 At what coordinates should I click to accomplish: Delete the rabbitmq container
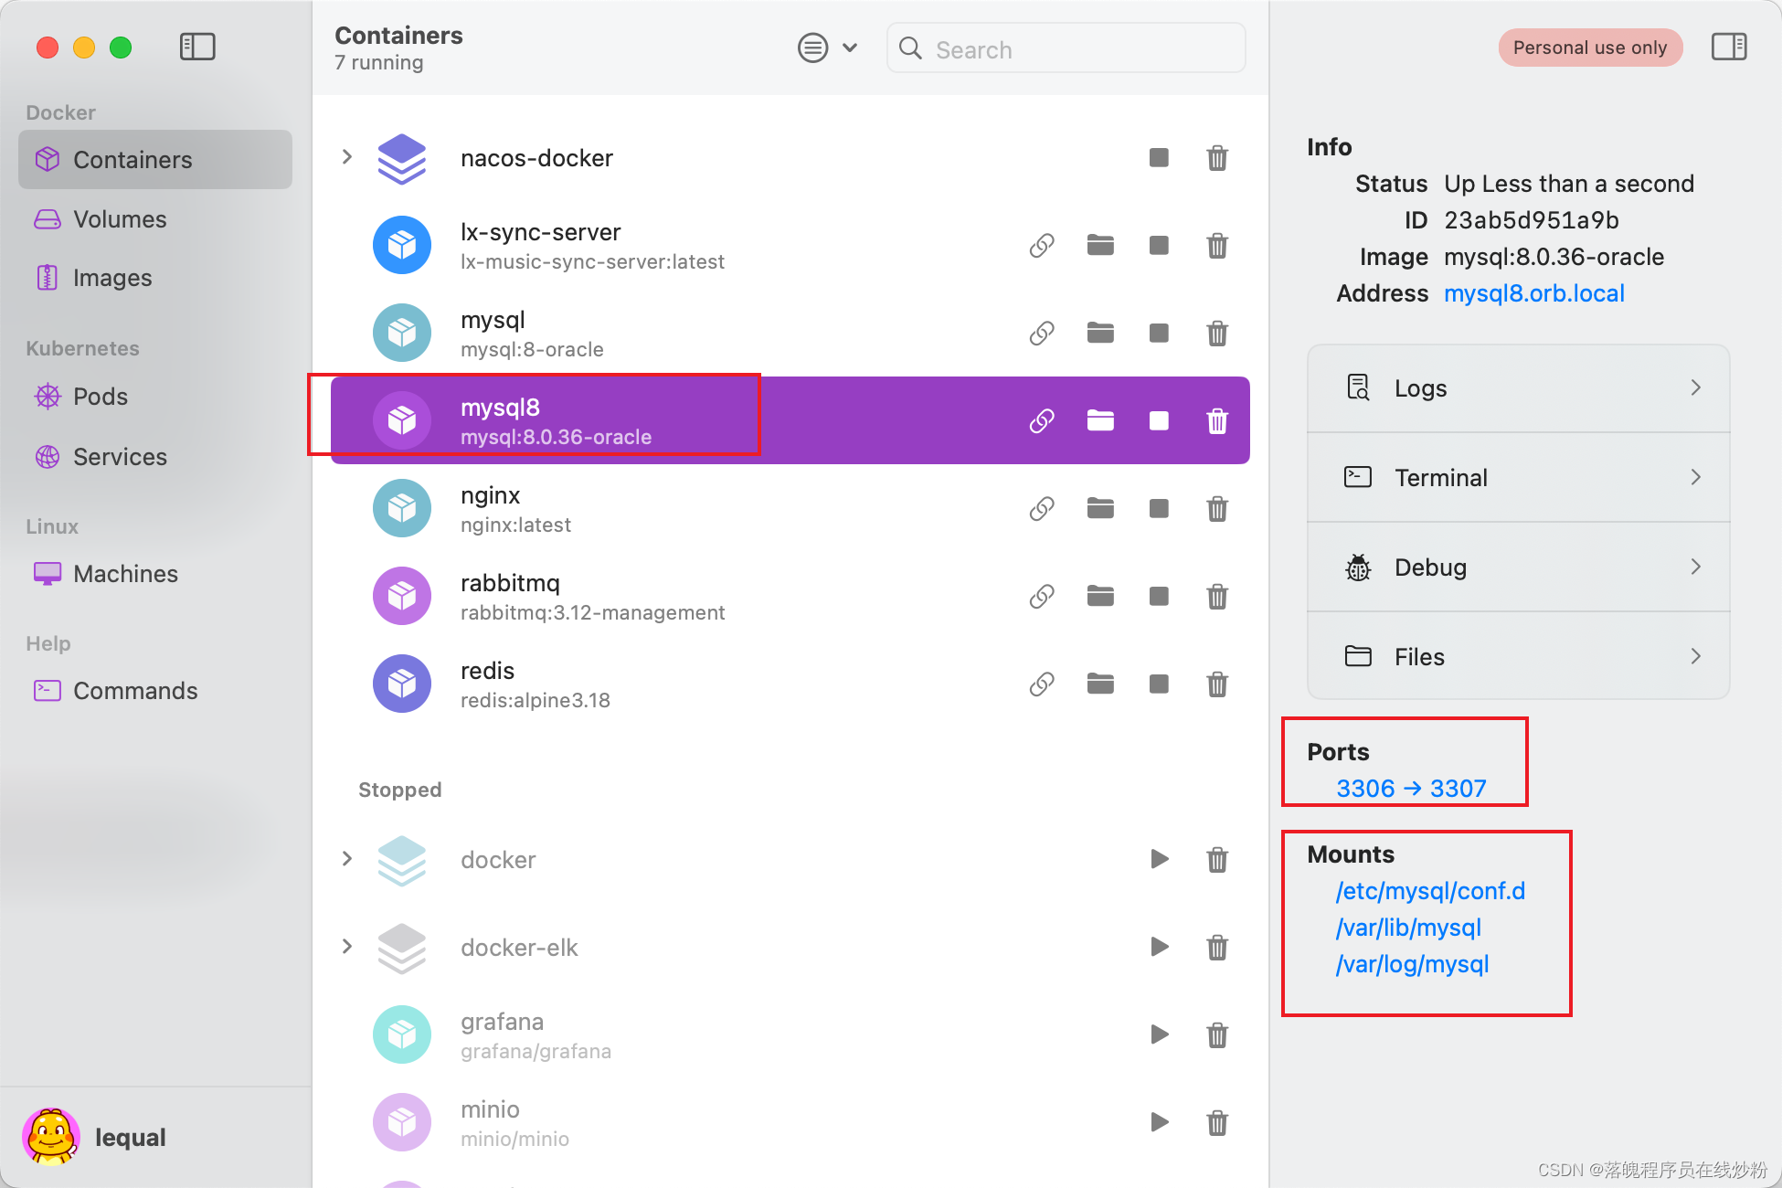click(x=1217, y=597)
